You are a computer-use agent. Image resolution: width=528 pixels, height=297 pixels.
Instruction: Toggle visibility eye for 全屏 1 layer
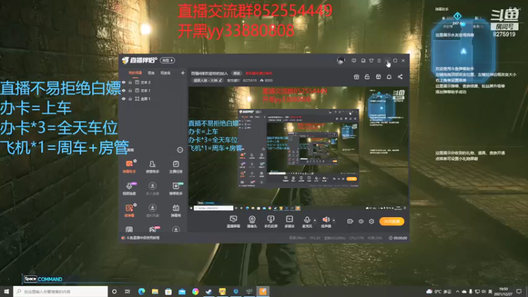pyautogui.click(x=123, y=98)
